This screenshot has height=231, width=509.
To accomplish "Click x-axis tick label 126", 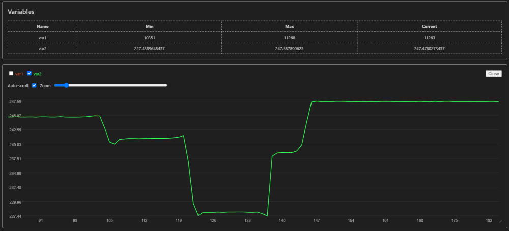I will (x=213, y=221).
